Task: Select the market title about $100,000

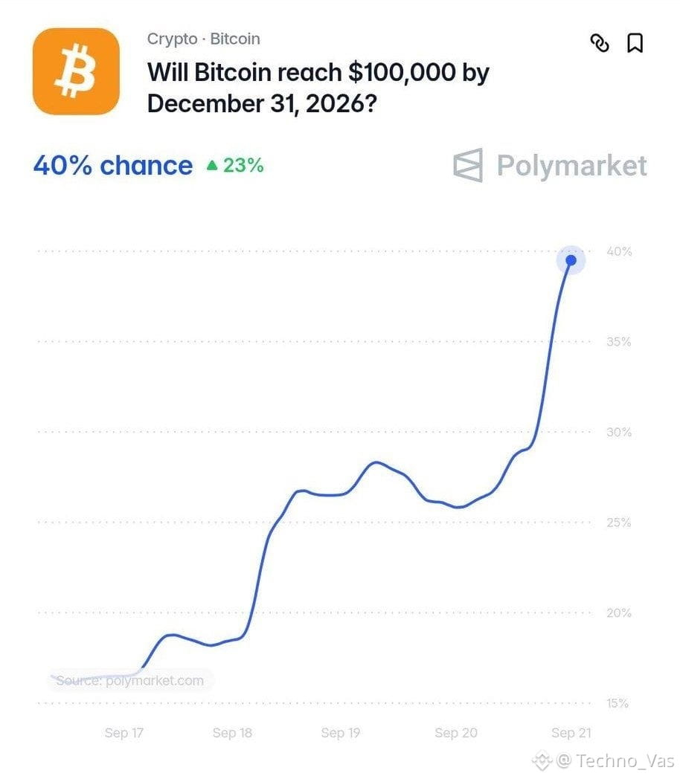Action: tap(318, 88)
